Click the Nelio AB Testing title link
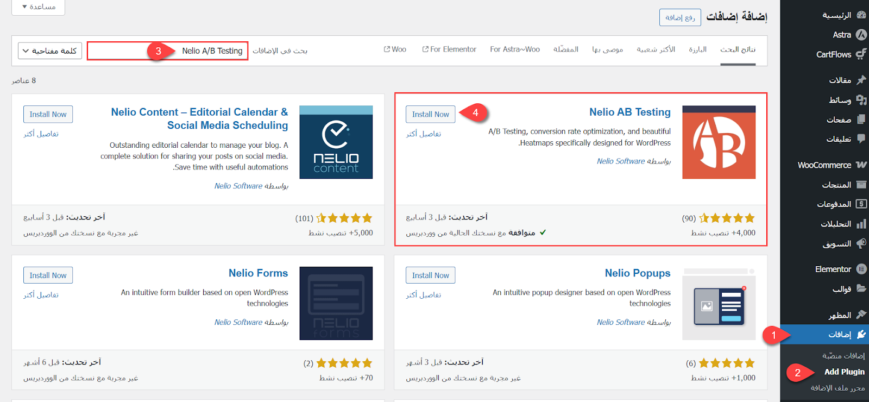This screenshot has height=402, width=869. click(630, 112)
